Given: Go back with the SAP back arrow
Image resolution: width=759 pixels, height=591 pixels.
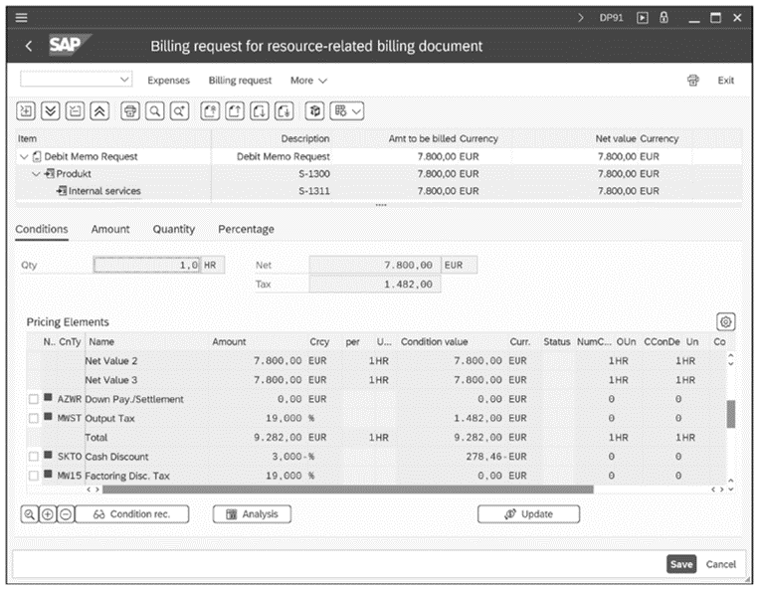Looking at the screenshot, I should pos(29,46).
